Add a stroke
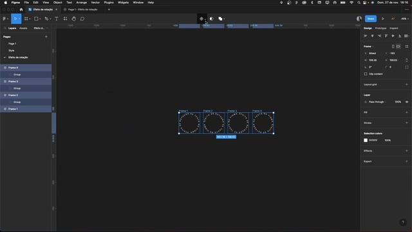412x232 pixels. point(407,123)
